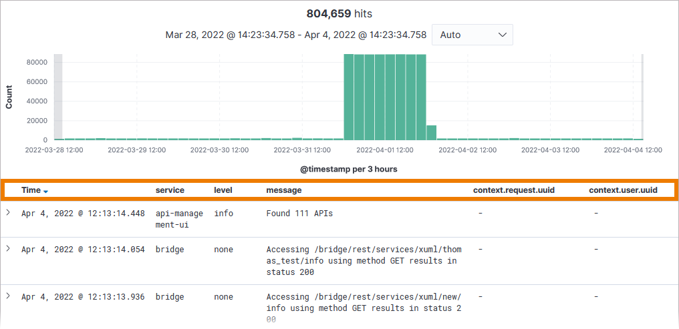This screenshot has width=679, height=329.
Task: Expand the 12:13:13.936 bridge log row
Action: (8, 296)
